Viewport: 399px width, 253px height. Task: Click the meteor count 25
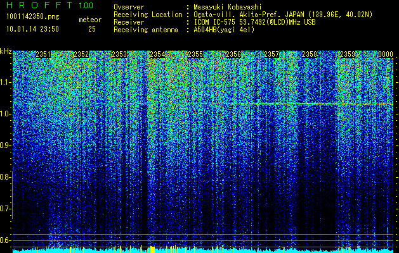click(92, 29)
